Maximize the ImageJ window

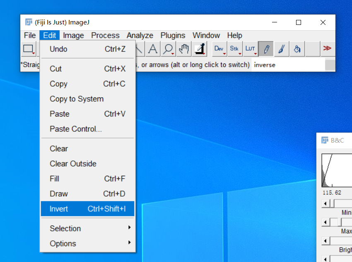[298, 22]
